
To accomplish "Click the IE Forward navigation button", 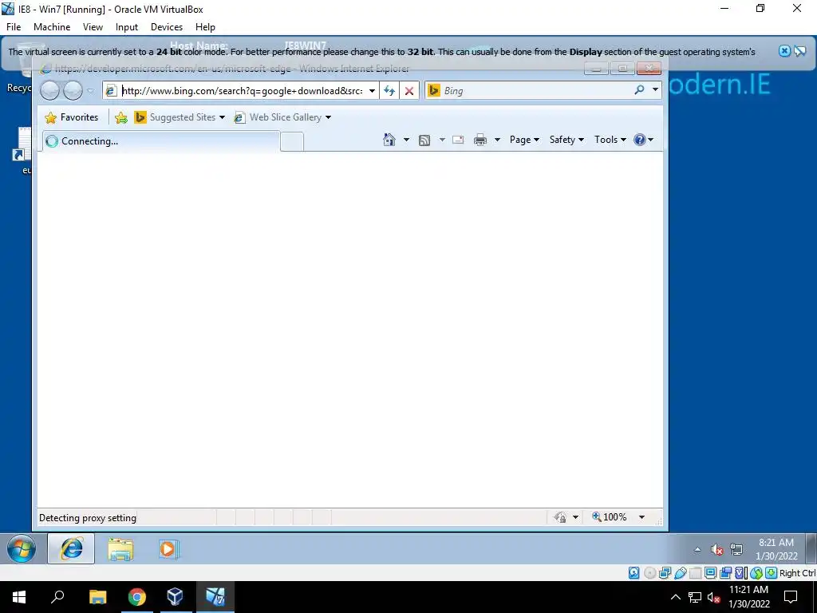I will [73, 90].
